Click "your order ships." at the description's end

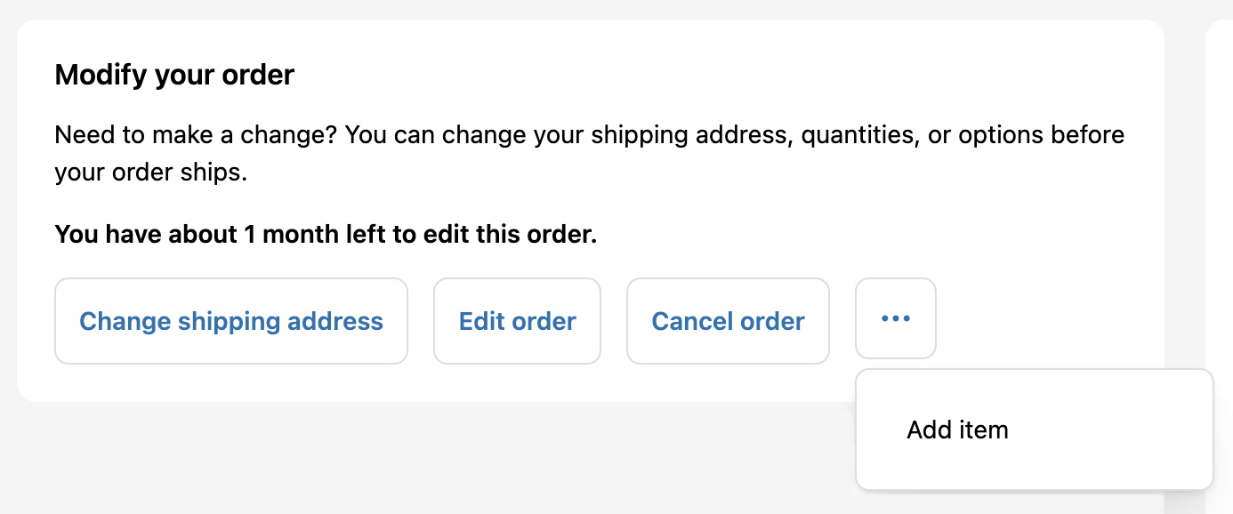click(150, 172)
